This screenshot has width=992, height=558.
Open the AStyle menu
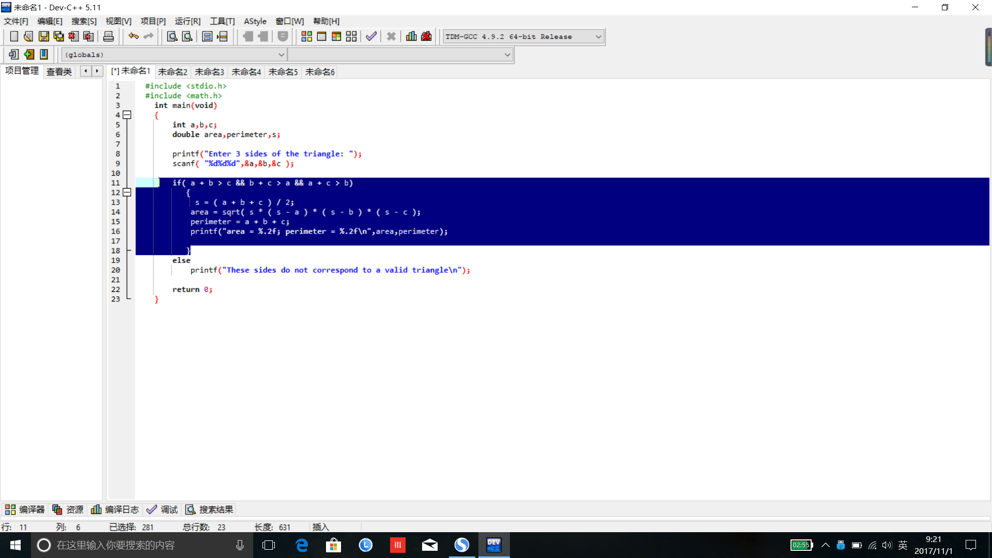[255, 21]
